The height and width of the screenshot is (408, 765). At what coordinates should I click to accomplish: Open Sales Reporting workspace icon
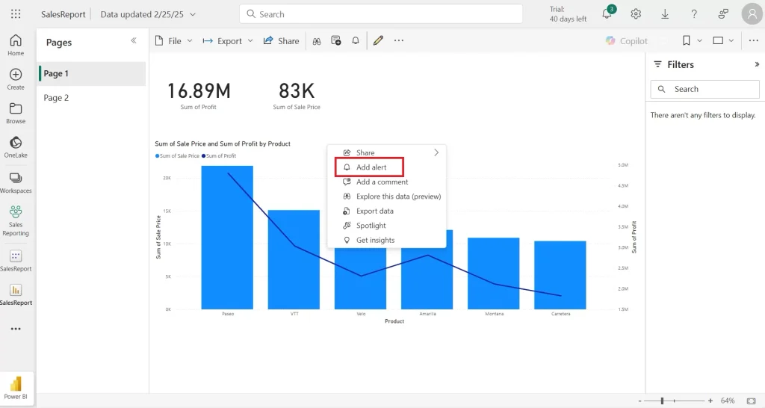pyautogui.click(x=16, y=220)
